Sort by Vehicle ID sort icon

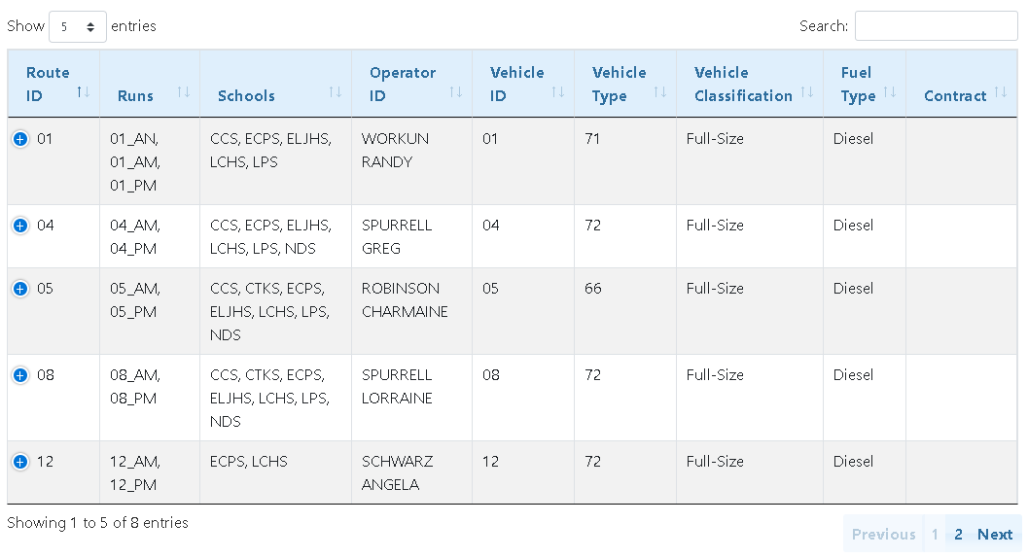[x=557, y=92]
